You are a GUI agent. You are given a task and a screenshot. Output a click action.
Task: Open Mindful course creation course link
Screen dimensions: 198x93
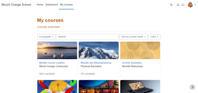(x=52, y=63)
